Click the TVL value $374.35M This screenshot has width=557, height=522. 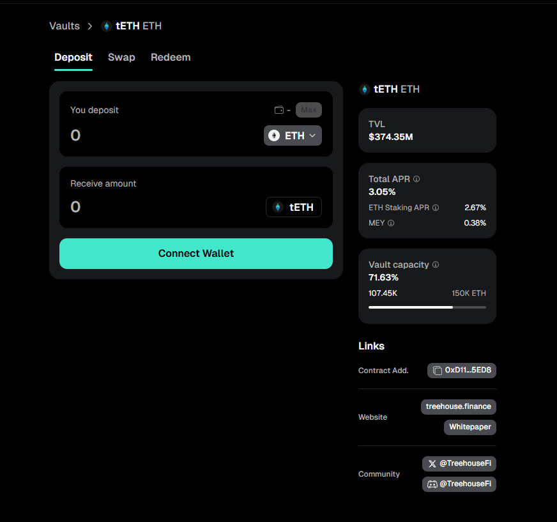click(391, 137)
